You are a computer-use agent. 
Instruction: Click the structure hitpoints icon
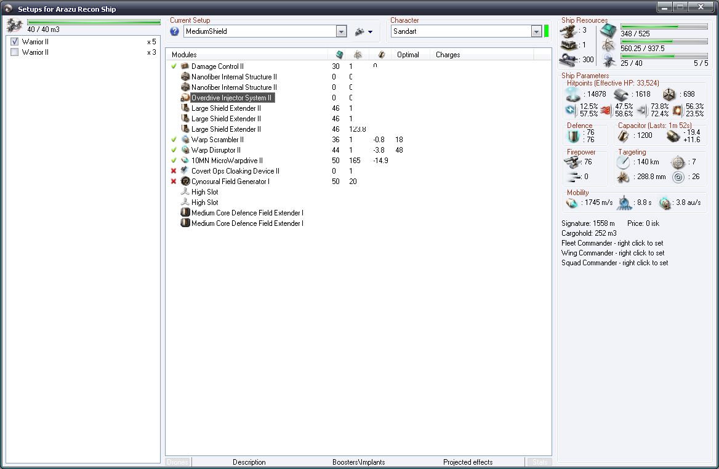[x=669, y=94]
